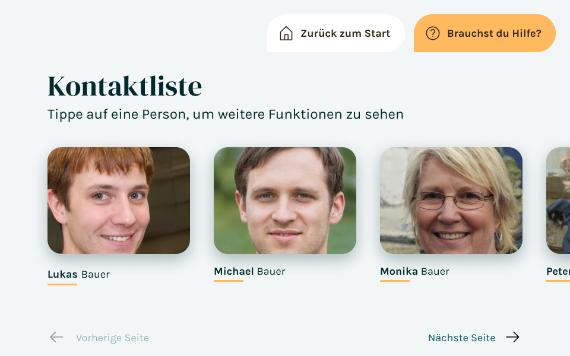This screenshot has width=570, height=356.
Task: Click the orange underline beneath Lukas
Action: point(62,284)
